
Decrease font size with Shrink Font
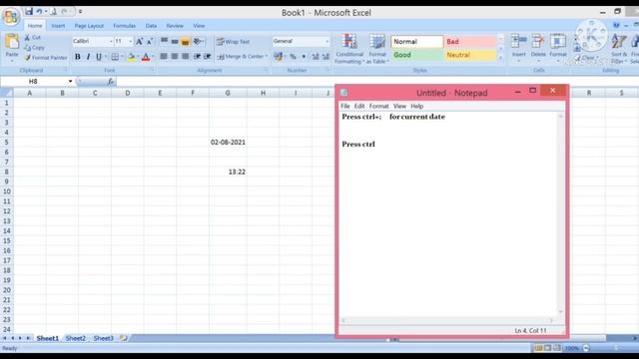click(x=150, y=42)
